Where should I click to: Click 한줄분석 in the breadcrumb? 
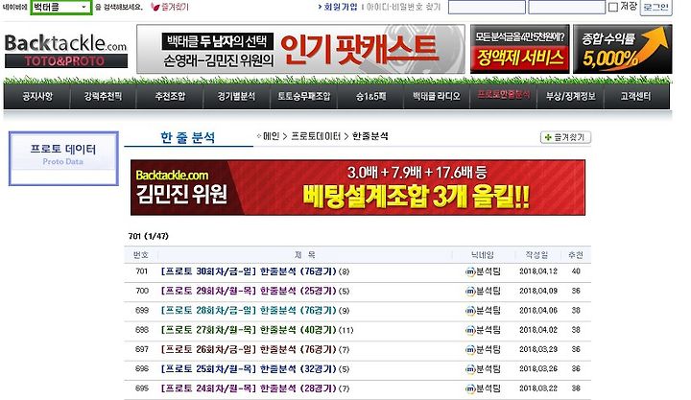pos(370,136)
